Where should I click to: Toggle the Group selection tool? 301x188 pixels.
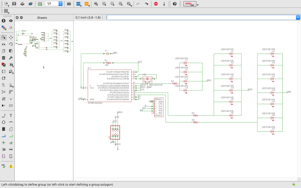(4, 37)
